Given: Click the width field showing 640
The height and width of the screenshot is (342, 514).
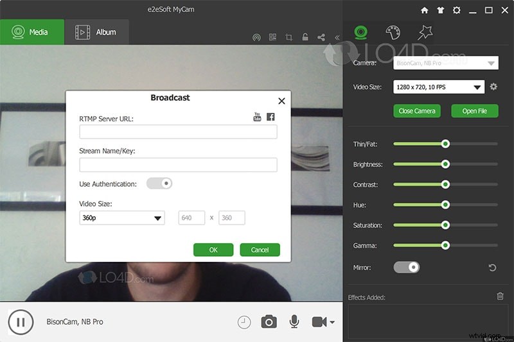Looking at the screenshot, I should coord(191,218).
